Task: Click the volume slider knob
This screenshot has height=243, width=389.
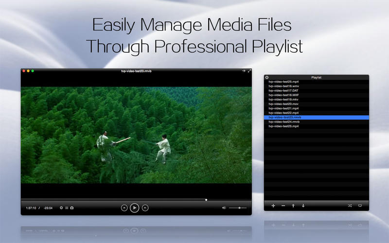Action: (x=239, y=208)
